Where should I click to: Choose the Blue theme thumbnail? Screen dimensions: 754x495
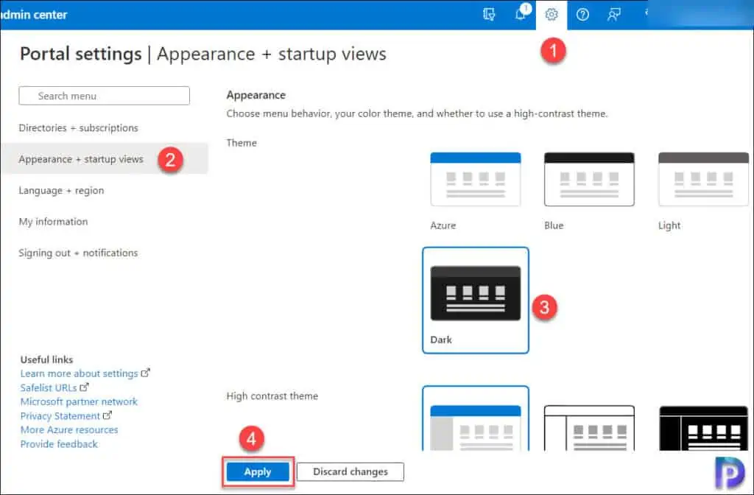(589, 180)
